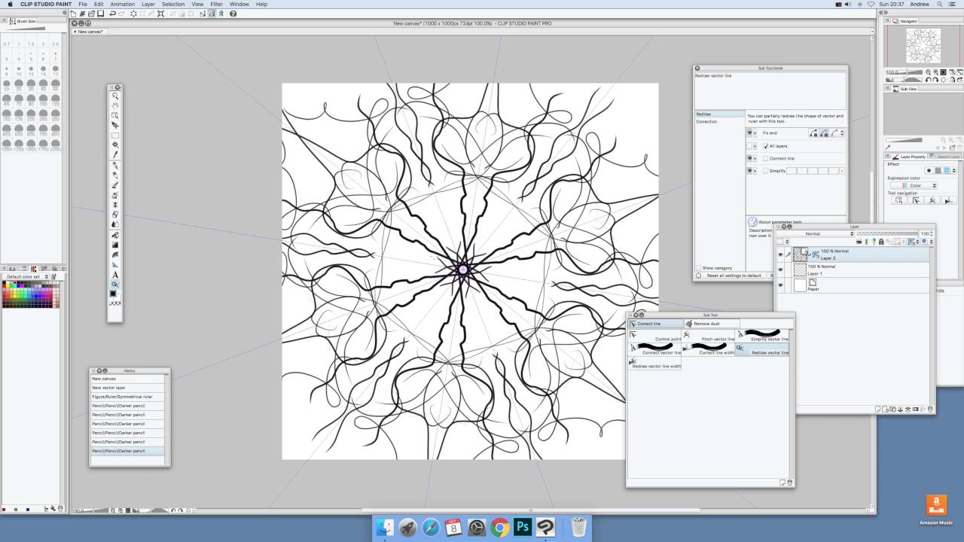Expand the Connect line extra settings arrow
Screen dimensions: 964x542
tap(755, 158)
